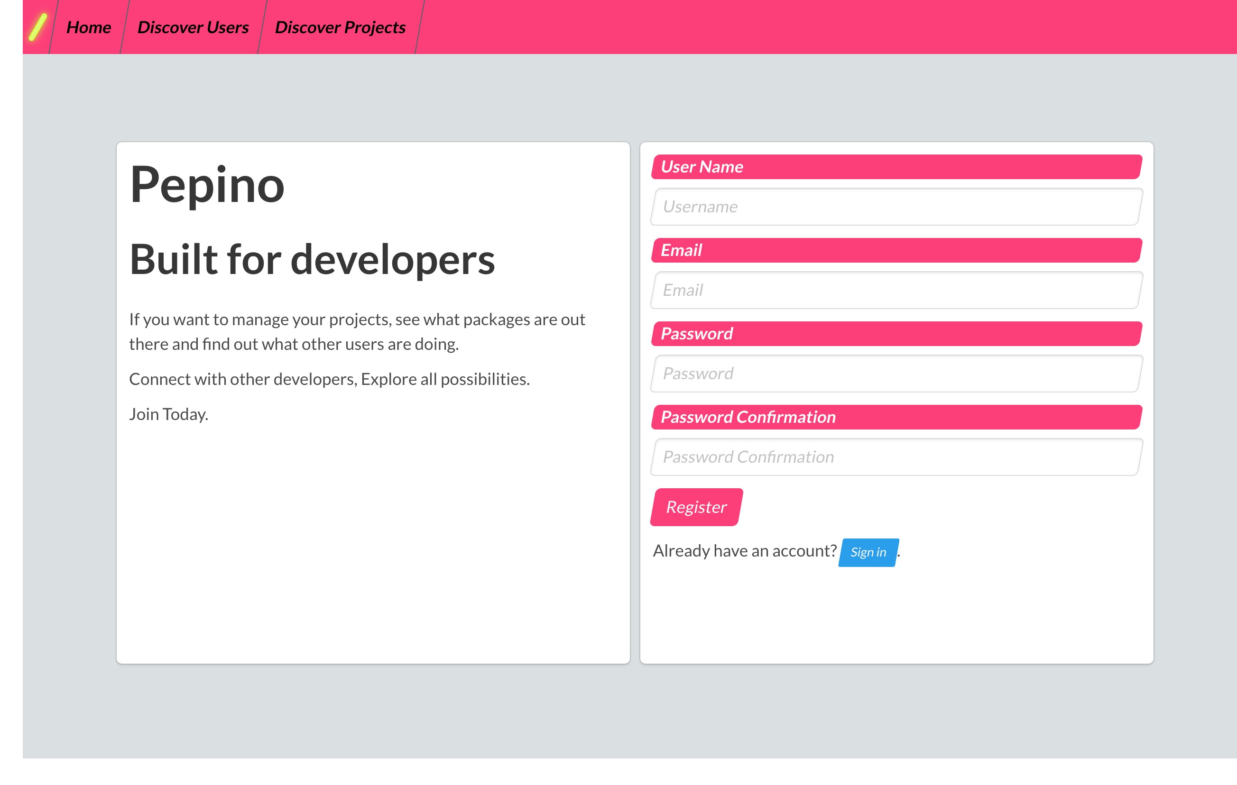
Task: Select the Home menu item
Action: [88, 27]
